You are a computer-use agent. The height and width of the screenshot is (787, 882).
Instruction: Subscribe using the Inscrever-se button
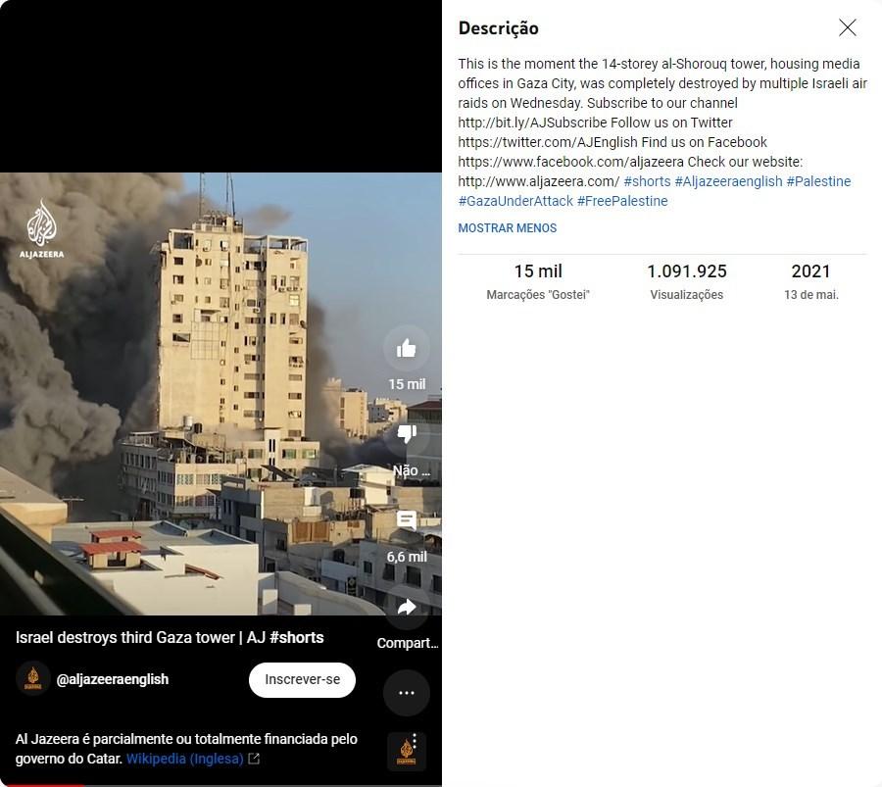[302, 679]
